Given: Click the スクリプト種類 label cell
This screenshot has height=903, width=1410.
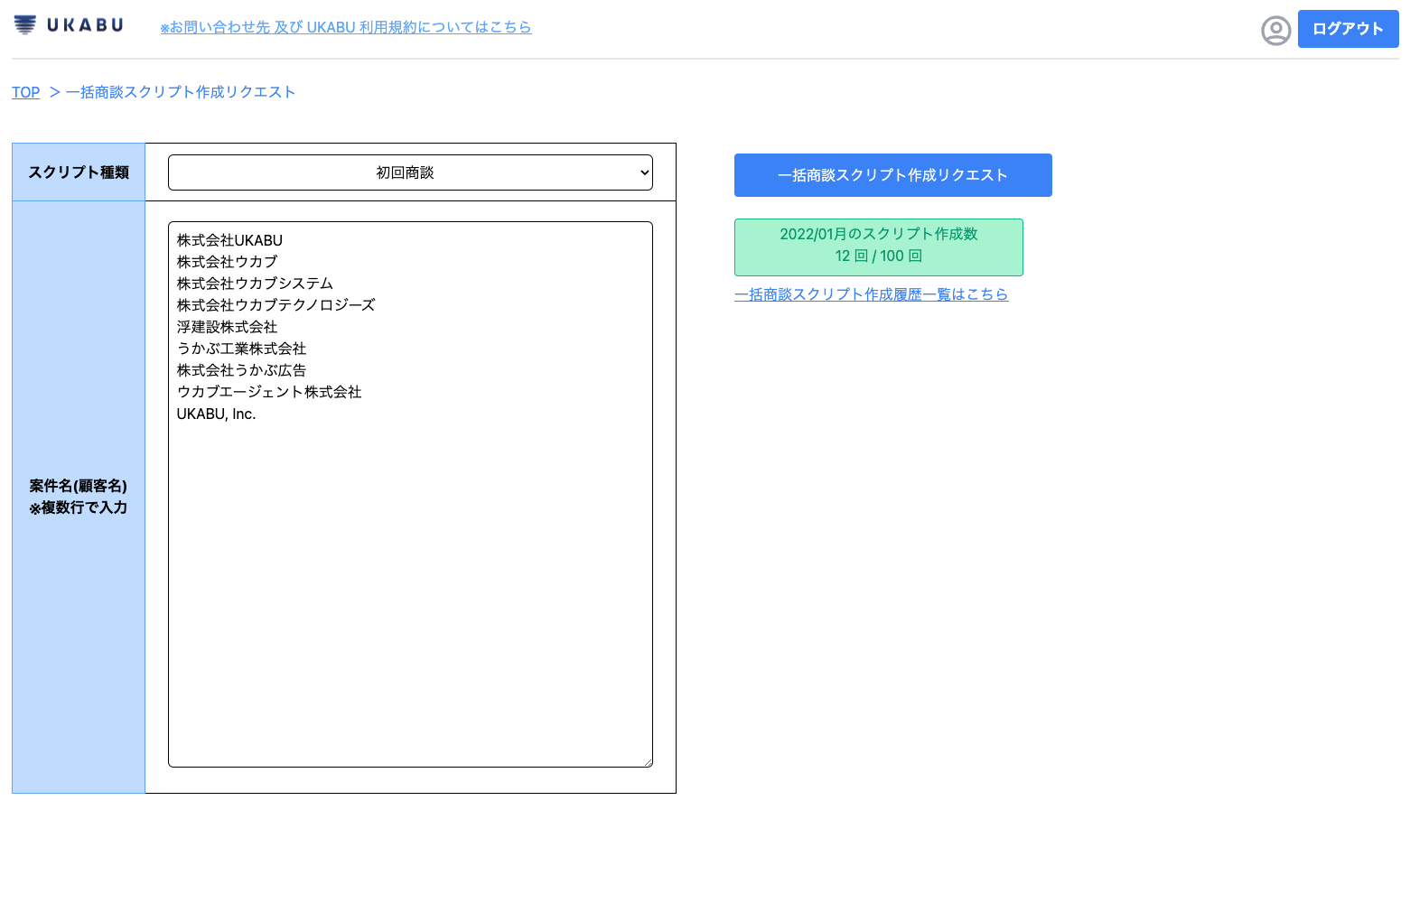Looking at the screenshot, I should (x=79, y=172).
